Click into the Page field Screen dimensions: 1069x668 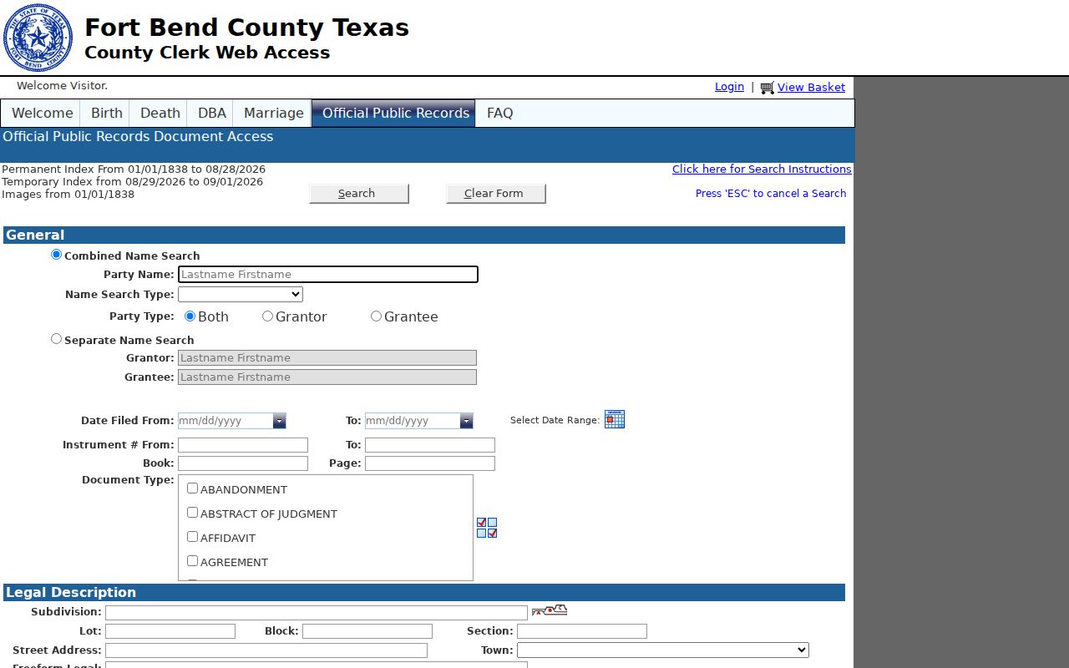430,463
